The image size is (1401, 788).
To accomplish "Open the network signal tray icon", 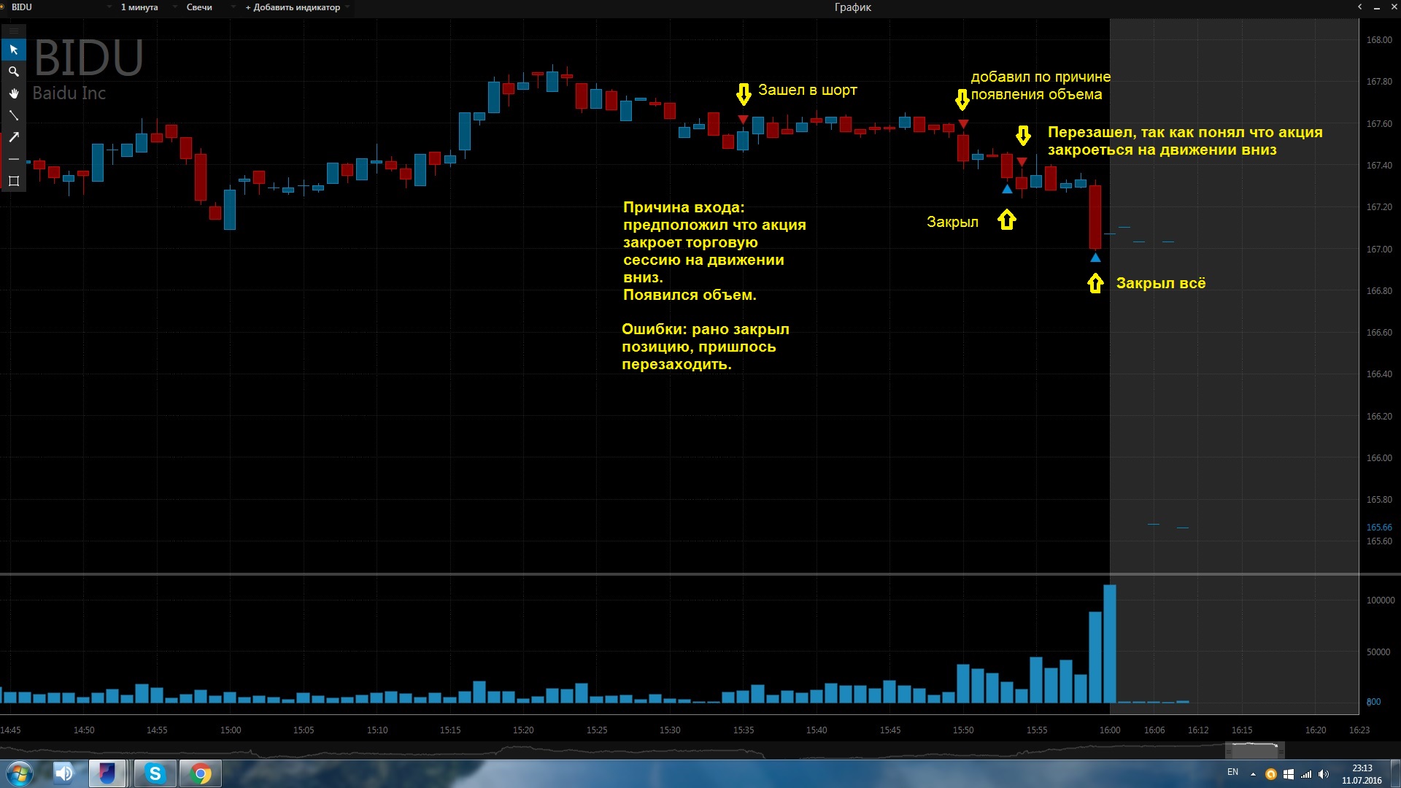I will 1306,774.
